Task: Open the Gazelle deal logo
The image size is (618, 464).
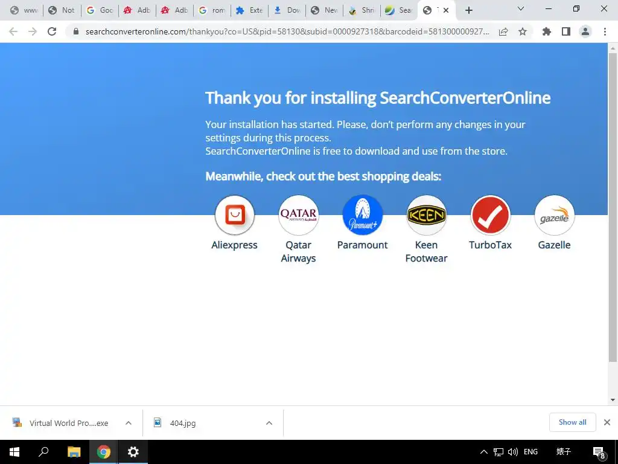Action: (x=554, y=215)
